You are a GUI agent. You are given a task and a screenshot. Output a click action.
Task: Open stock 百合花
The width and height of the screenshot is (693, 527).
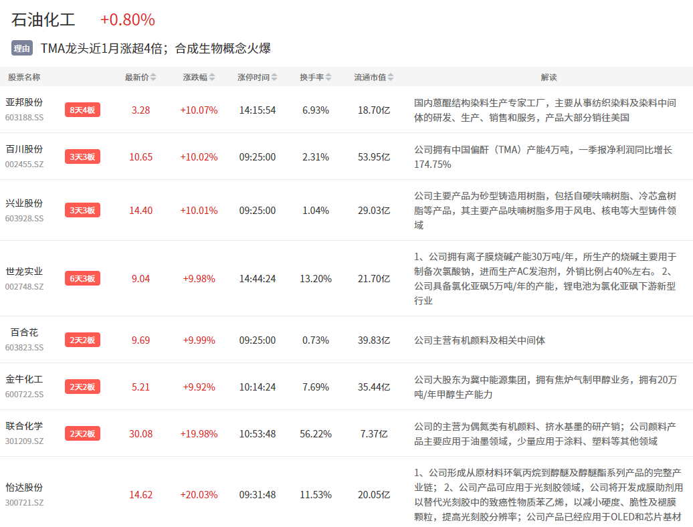[24, 332]
